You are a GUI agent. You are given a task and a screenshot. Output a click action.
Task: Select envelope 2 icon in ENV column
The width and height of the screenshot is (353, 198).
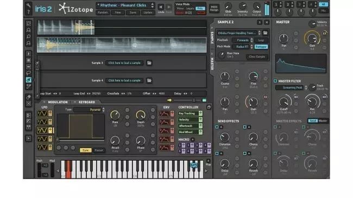(x=164, y=122)
